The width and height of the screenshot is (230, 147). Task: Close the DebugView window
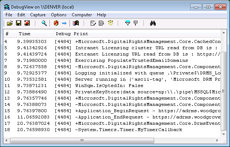[x=220, y=7]
